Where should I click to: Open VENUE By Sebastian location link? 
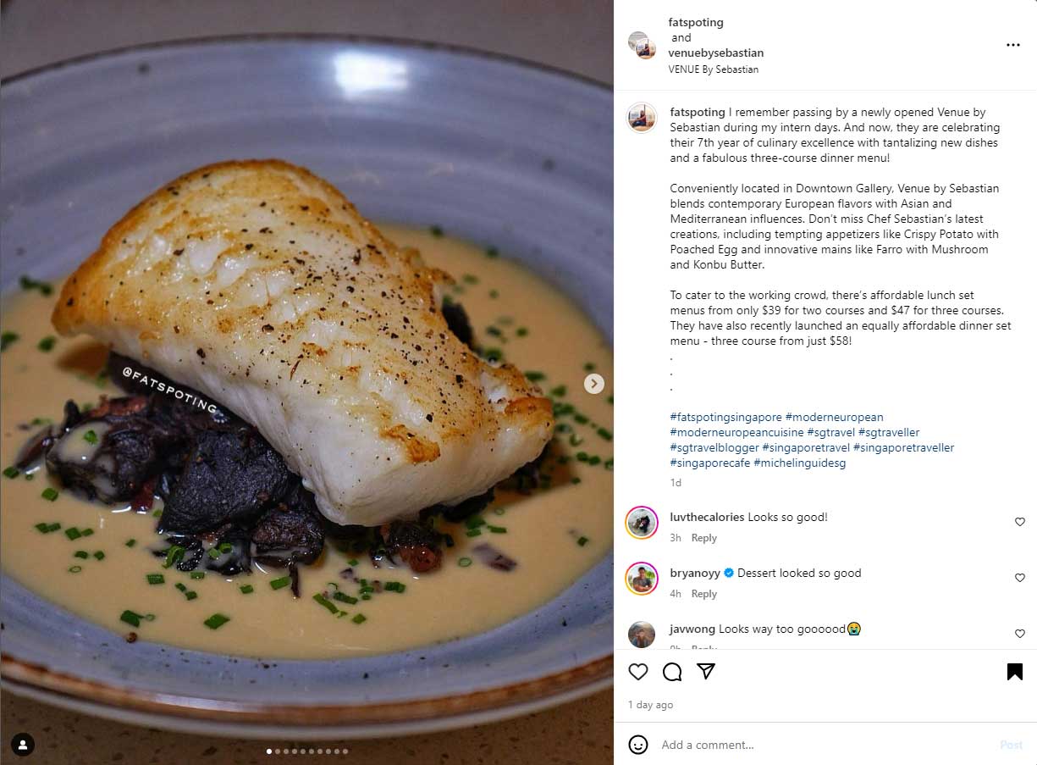pos(713,69)
